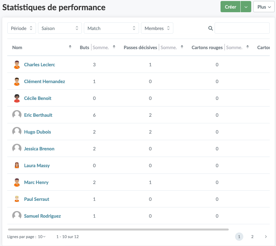Open Hugo Dubois player profile link

(37, 132)
